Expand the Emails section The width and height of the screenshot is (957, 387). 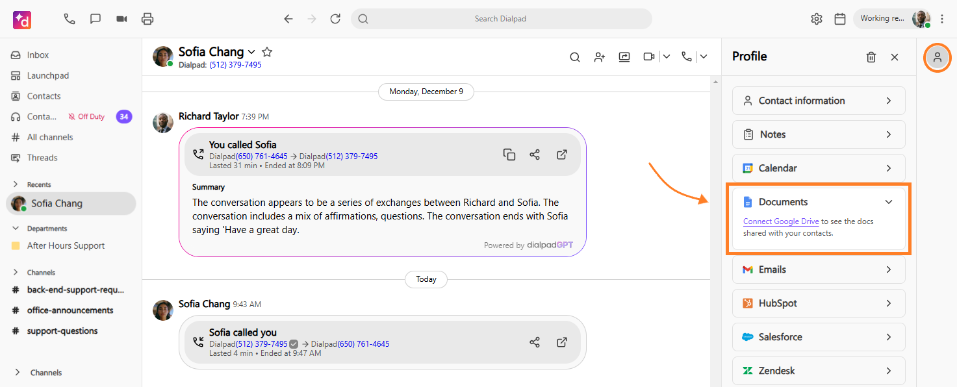click(x=819, y=269)
